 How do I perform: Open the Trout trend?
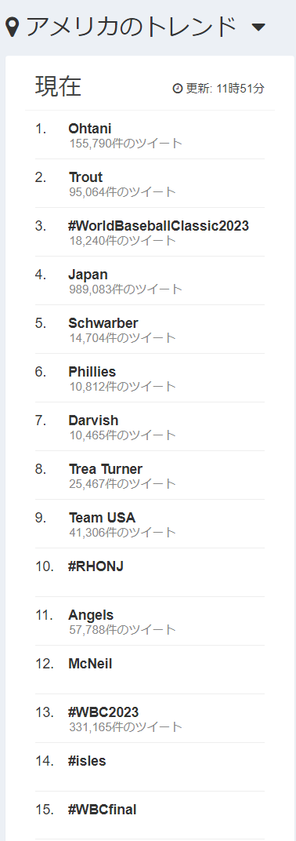click(85, 177)
